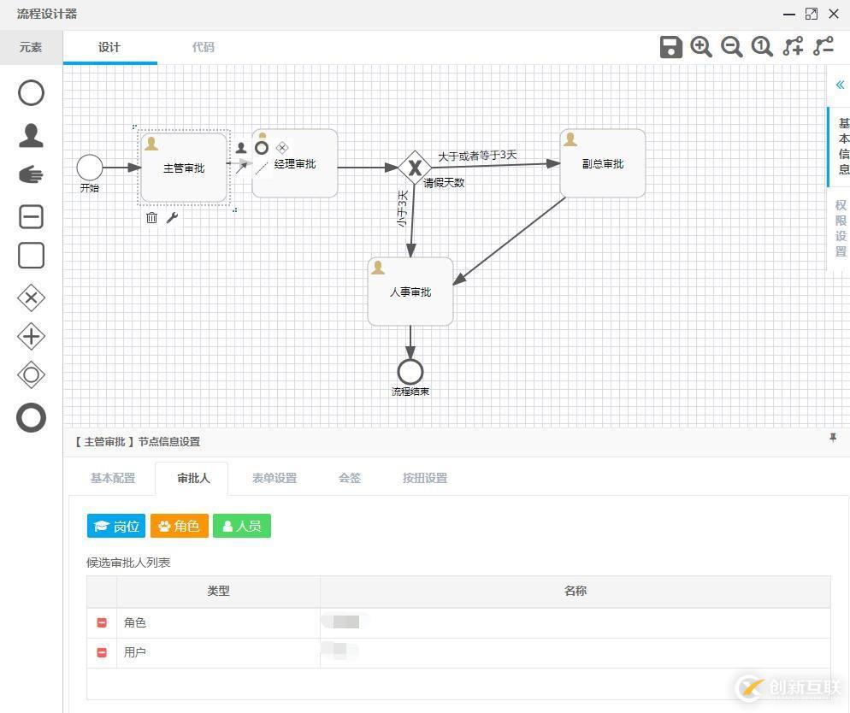Zoom in on the flow canvas
Image resolution: width=850 pixels, height=713 pixels.
tap(701, 47)
